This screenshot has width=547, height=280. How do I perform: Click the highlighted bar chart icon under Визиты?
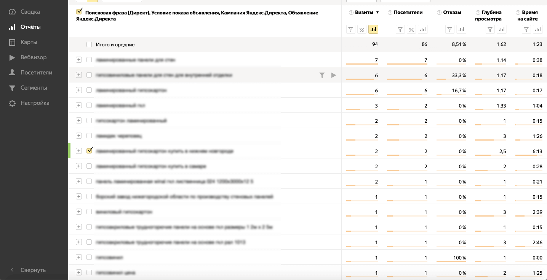(373, 30)
